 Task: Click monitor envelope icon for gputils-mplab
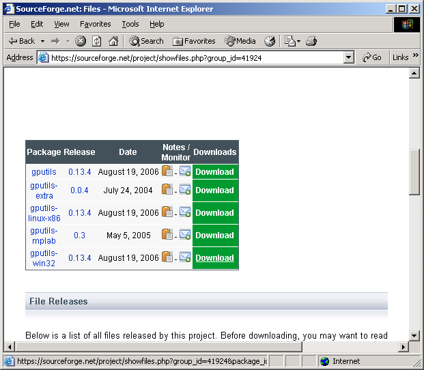pos(185,234)
